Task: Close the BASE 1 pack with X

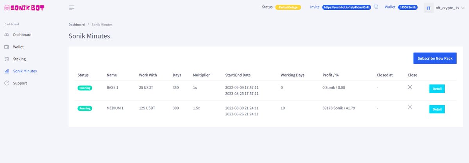Action: (x=410, y=87)
